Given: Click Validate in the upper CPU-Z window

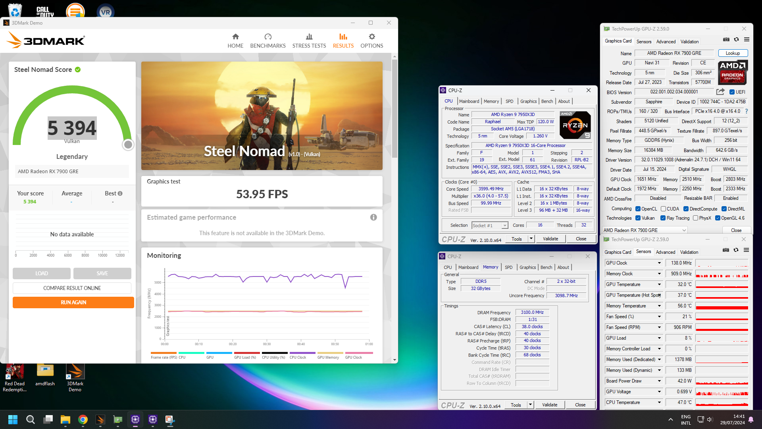Looking at the screenshot, I should point(550,239).
